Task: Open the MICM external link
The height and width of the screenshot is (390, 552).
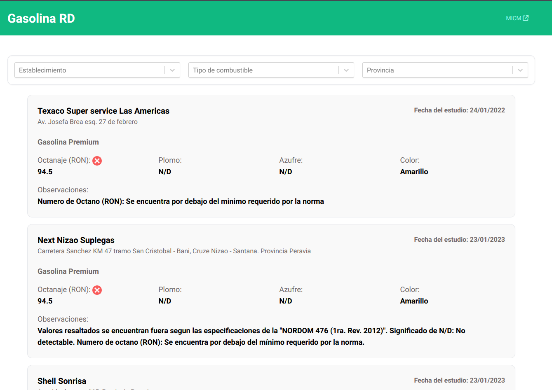Action: [517, 18]
